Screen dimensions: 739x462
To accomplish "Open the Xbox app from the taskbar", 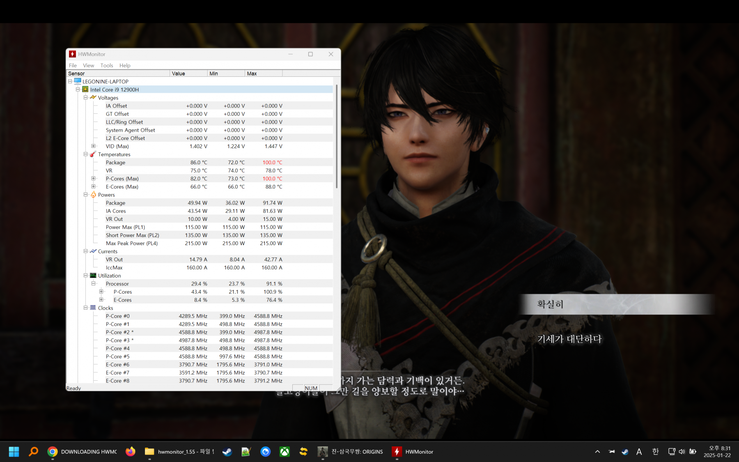I will click(x=285, y=452).
